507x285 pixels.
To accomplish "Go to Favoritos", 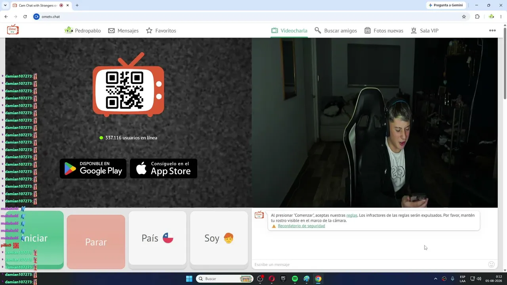I will pos(161,30).
